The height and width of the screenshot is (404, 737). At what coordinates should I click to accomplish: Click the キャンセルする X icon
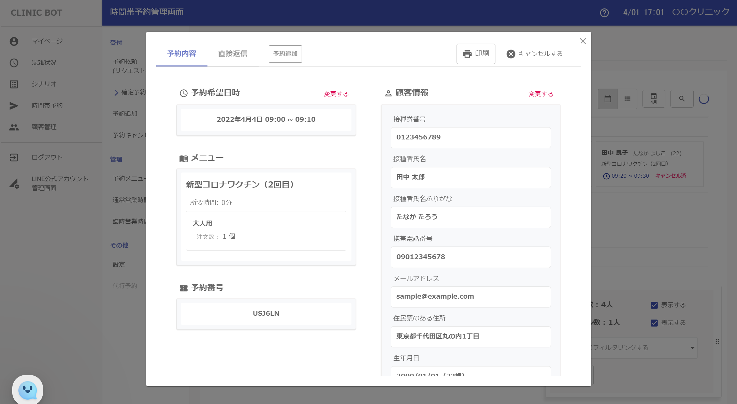[511, 54]
